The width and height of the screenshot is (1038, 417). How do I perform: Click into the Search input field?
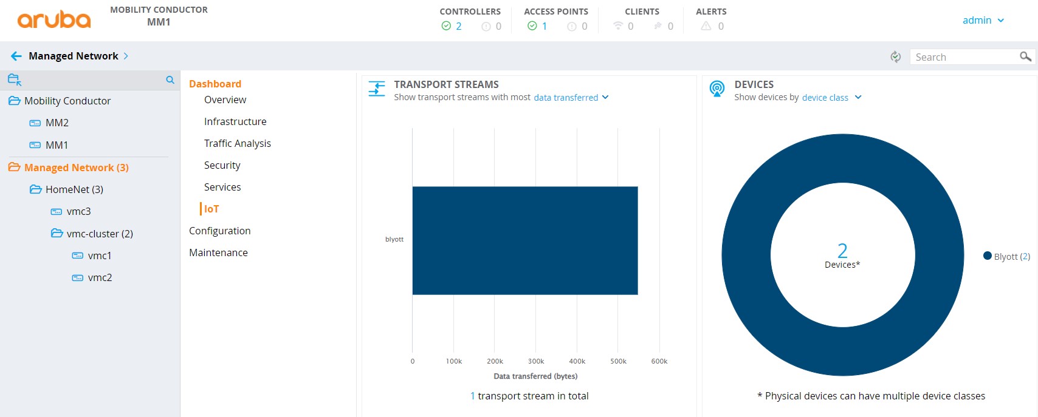pos(965,56)
